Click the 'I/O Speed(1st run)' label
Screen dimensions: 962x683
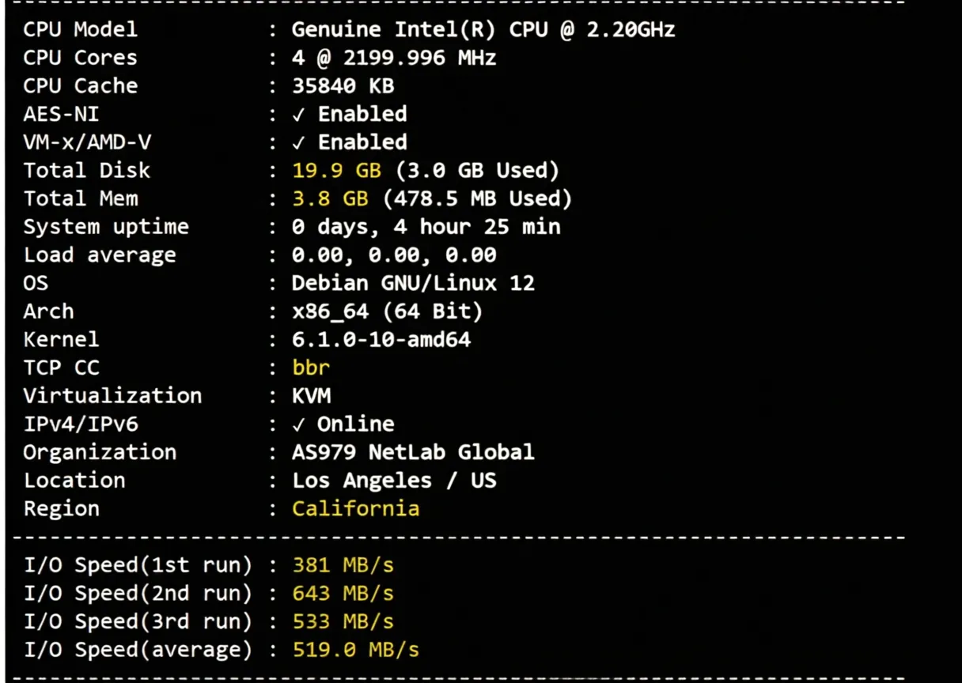[138, 565]
